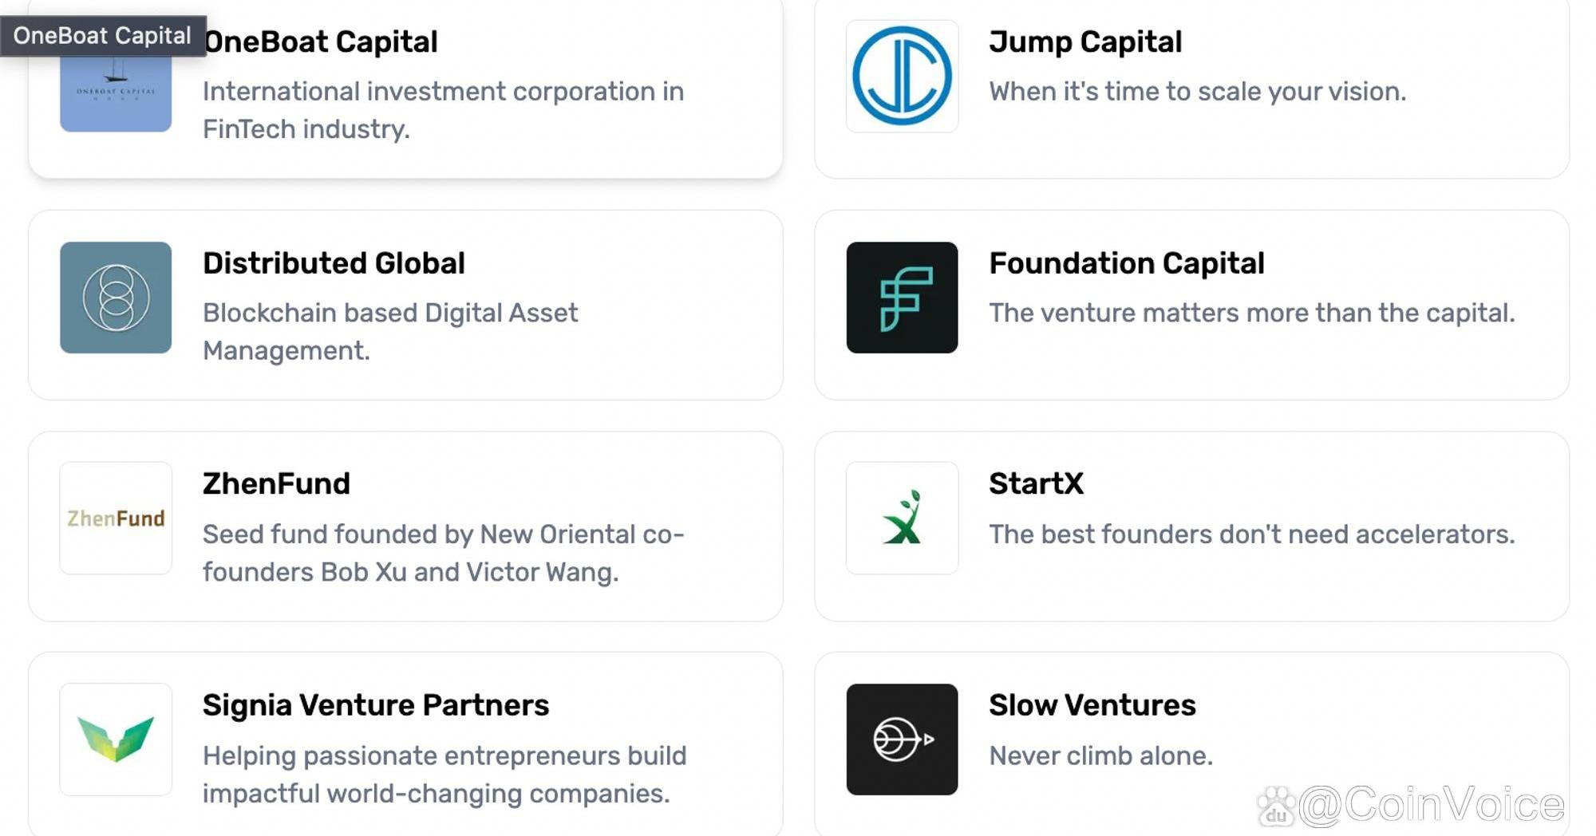Click the Signia Venture Partners green wing logo
Image resolution: width=1596 pixels, height=836 pixels.
pos(116,739)
